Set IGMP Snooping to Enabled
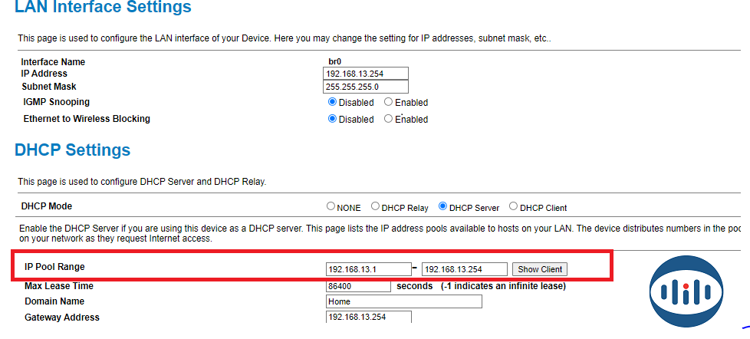This screenshot has height=339, width=750. point(389,102)
